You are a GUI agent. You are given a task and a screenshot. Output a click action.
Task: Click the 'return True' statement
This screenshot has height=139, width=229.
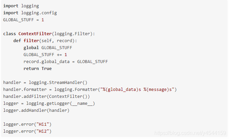pyautogui.click(x=38, y=69)
